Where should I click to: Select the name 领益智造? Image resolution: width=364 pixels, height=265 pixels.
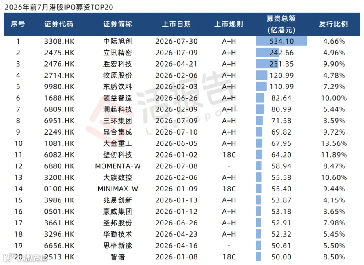point(118,98)
